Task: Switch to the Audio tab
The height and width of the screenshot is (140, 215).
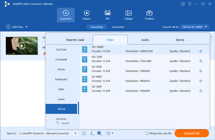Action: coord(145,40)
